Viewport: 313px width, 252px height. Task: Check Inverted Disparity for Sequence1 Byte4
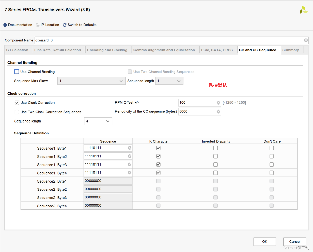click(216, 173)
